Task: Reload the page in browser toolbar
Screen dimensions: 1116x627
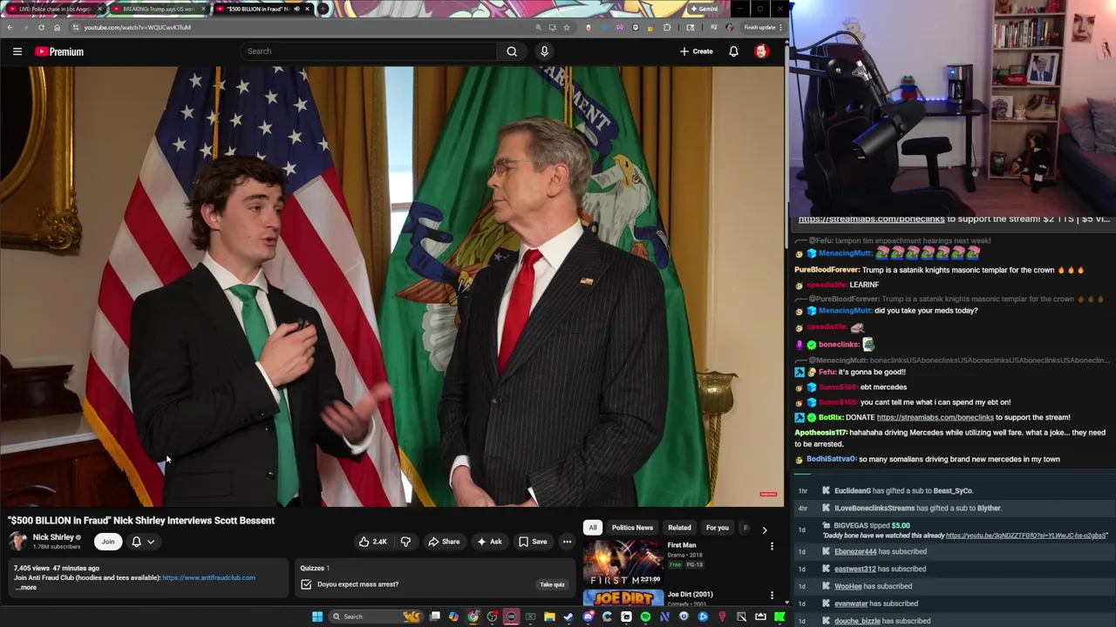Action: point(41,27)
